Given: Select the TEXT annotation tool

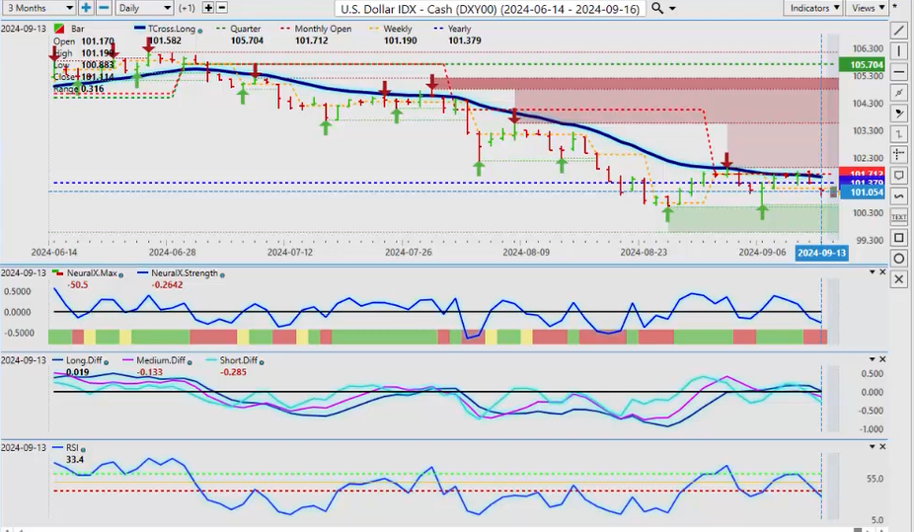Looking at the screenshot, I should coord(899,217).
